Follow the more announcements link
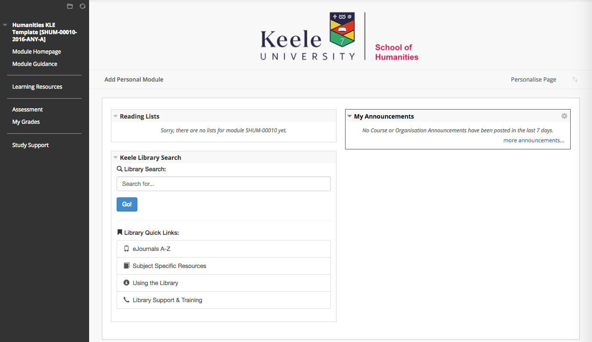The image size is (592, 342). click(x=533, y=140)
